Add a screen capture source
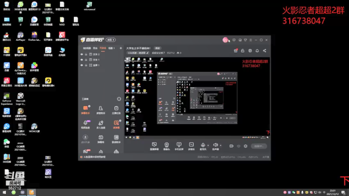The width and height of the screenshot is (349, 196). coord(154,146)
